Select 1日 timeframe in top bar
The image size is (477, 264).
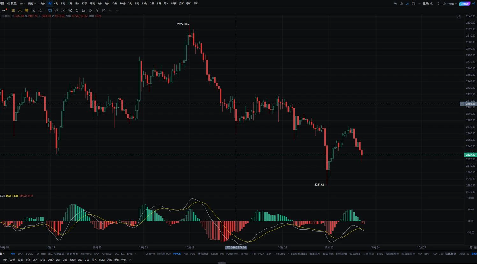(x=70, y=4)
